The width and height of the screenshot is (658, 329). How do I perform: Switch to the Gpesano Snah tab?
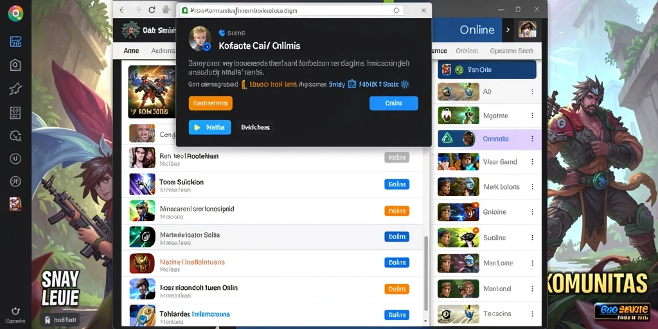click(x=511, y=51)
